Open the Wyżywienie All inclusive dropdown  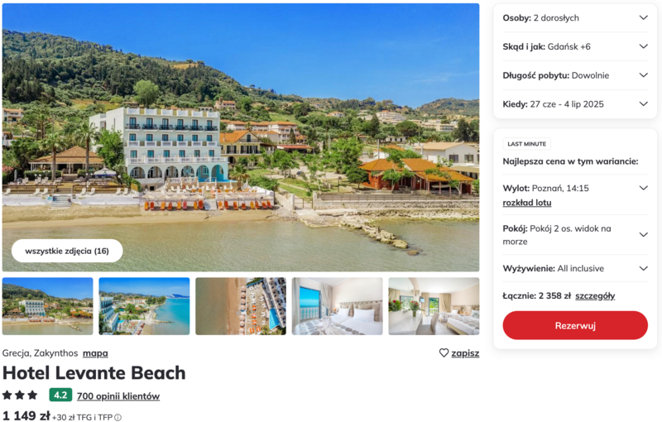[575, 268]
